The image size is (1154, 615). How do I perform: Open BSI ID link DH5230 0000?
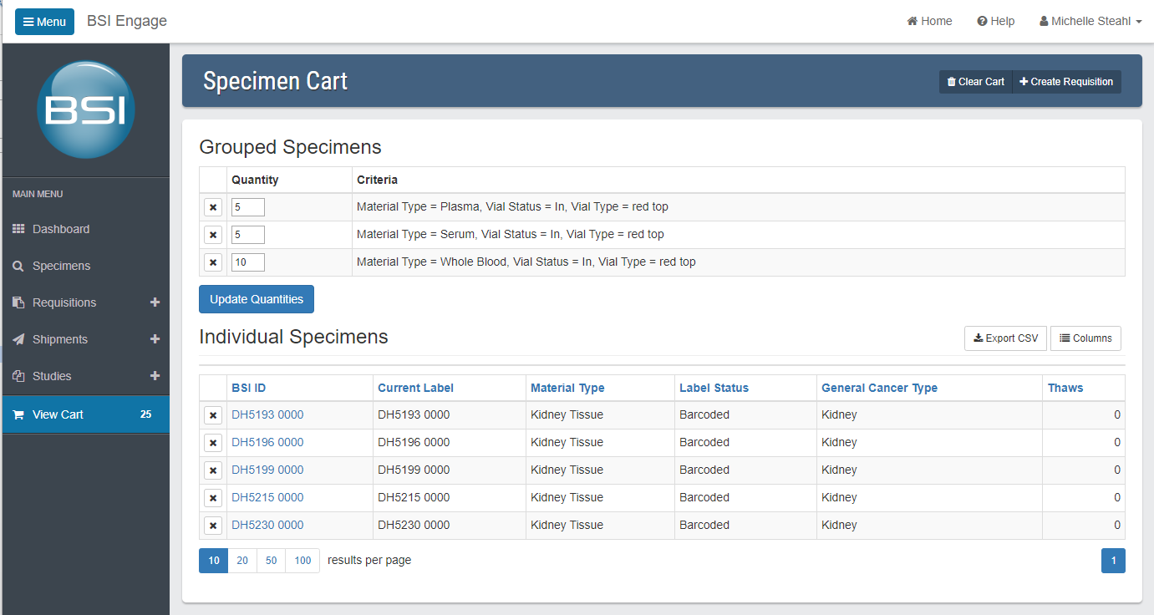(267, 525)
